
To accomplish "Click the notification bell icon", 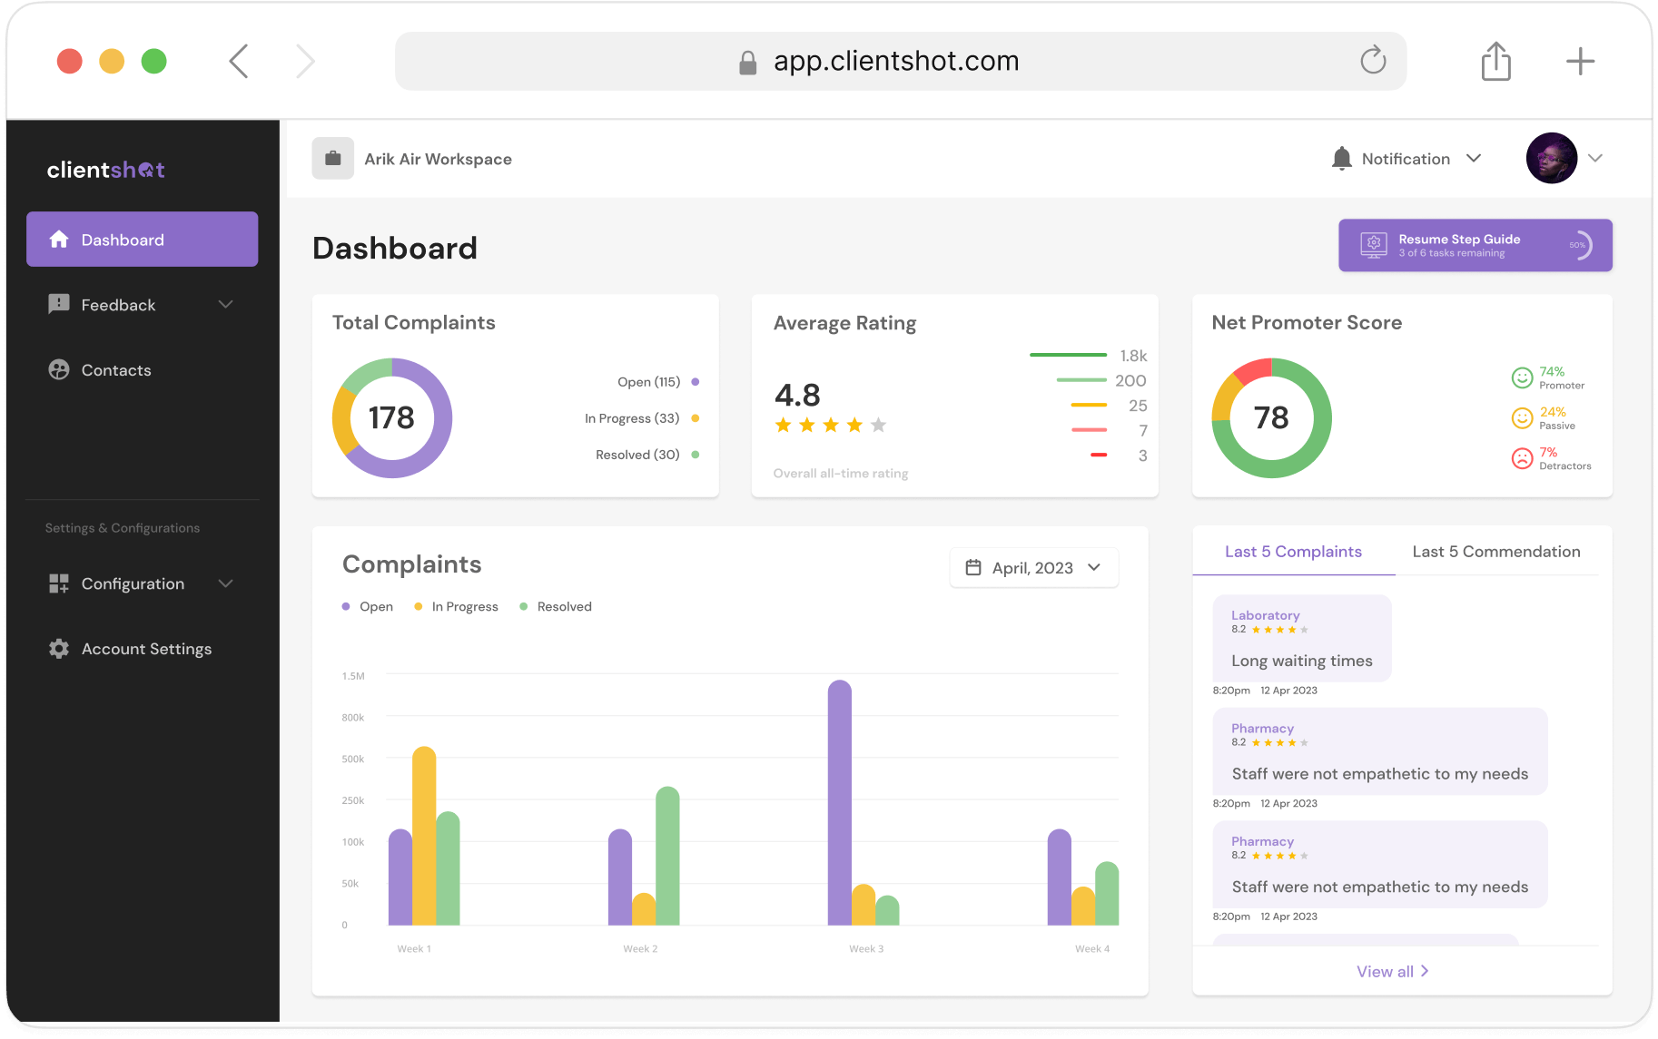I will click(1341, 159).
